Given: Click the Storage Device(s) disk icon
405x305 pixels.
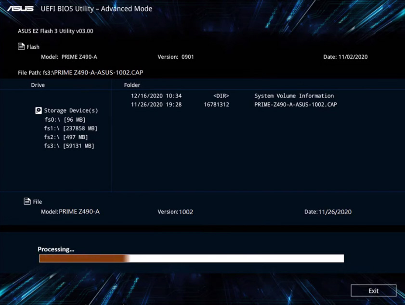Looking at the screenshot, I should point(39,111).
